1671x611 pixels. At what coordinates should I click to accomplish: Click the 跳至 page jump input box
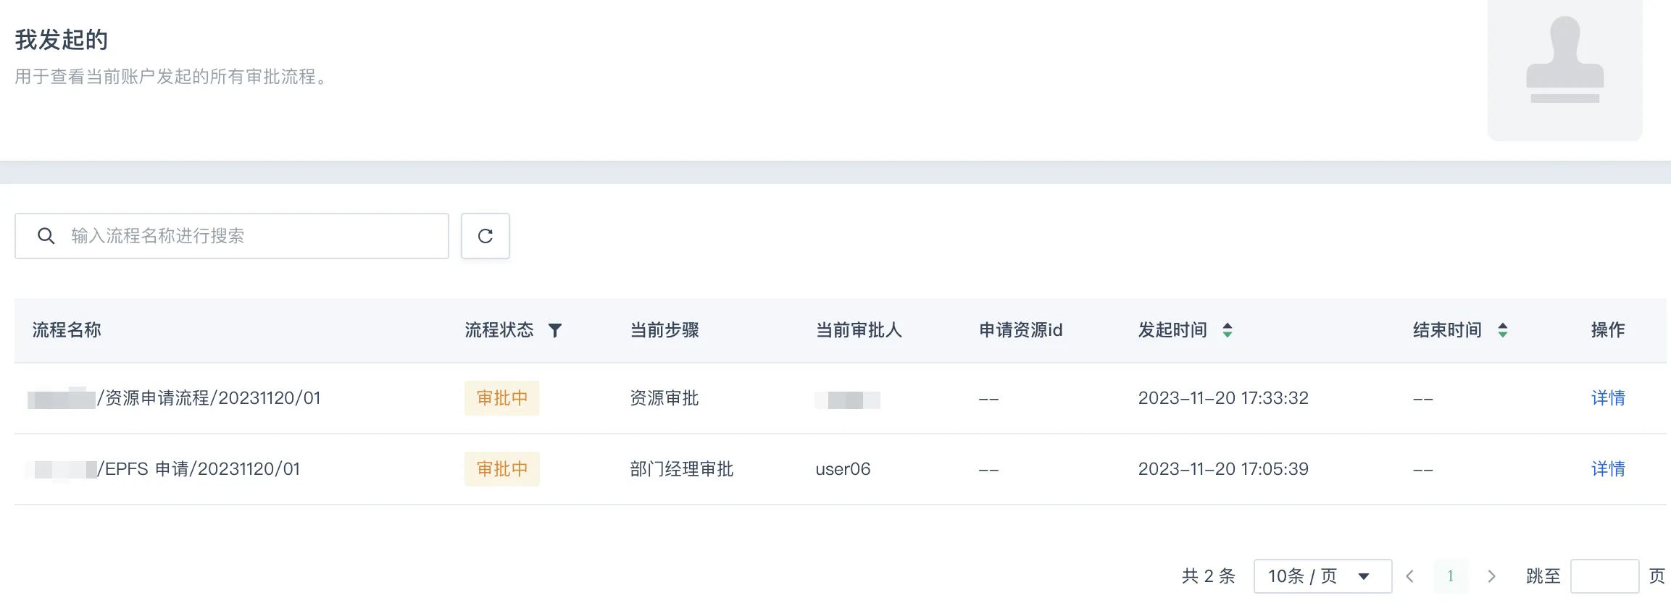tap(1604, 576)
